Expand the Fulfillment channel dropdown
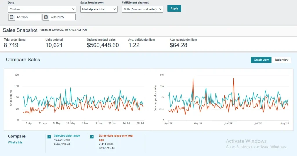The image size is (297, 156). (x=142, y=9)
